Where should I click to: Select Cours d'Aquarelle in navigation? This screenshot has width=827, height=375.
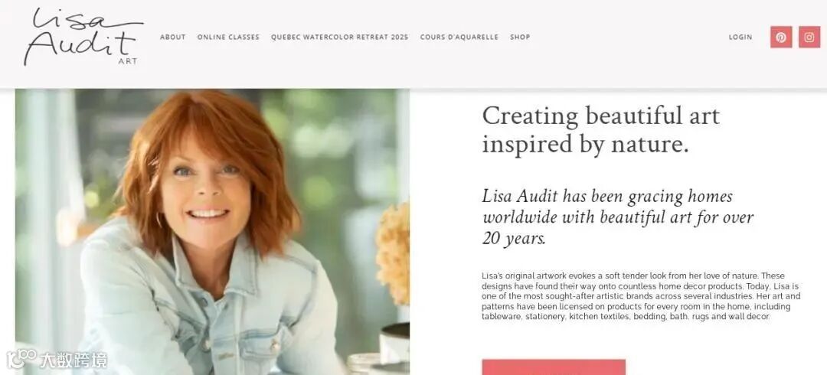(459, 37)
